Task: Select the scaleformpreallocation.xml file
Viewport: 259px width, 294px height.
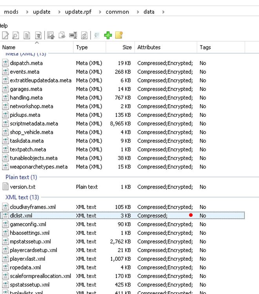Action: coord(40,276)
